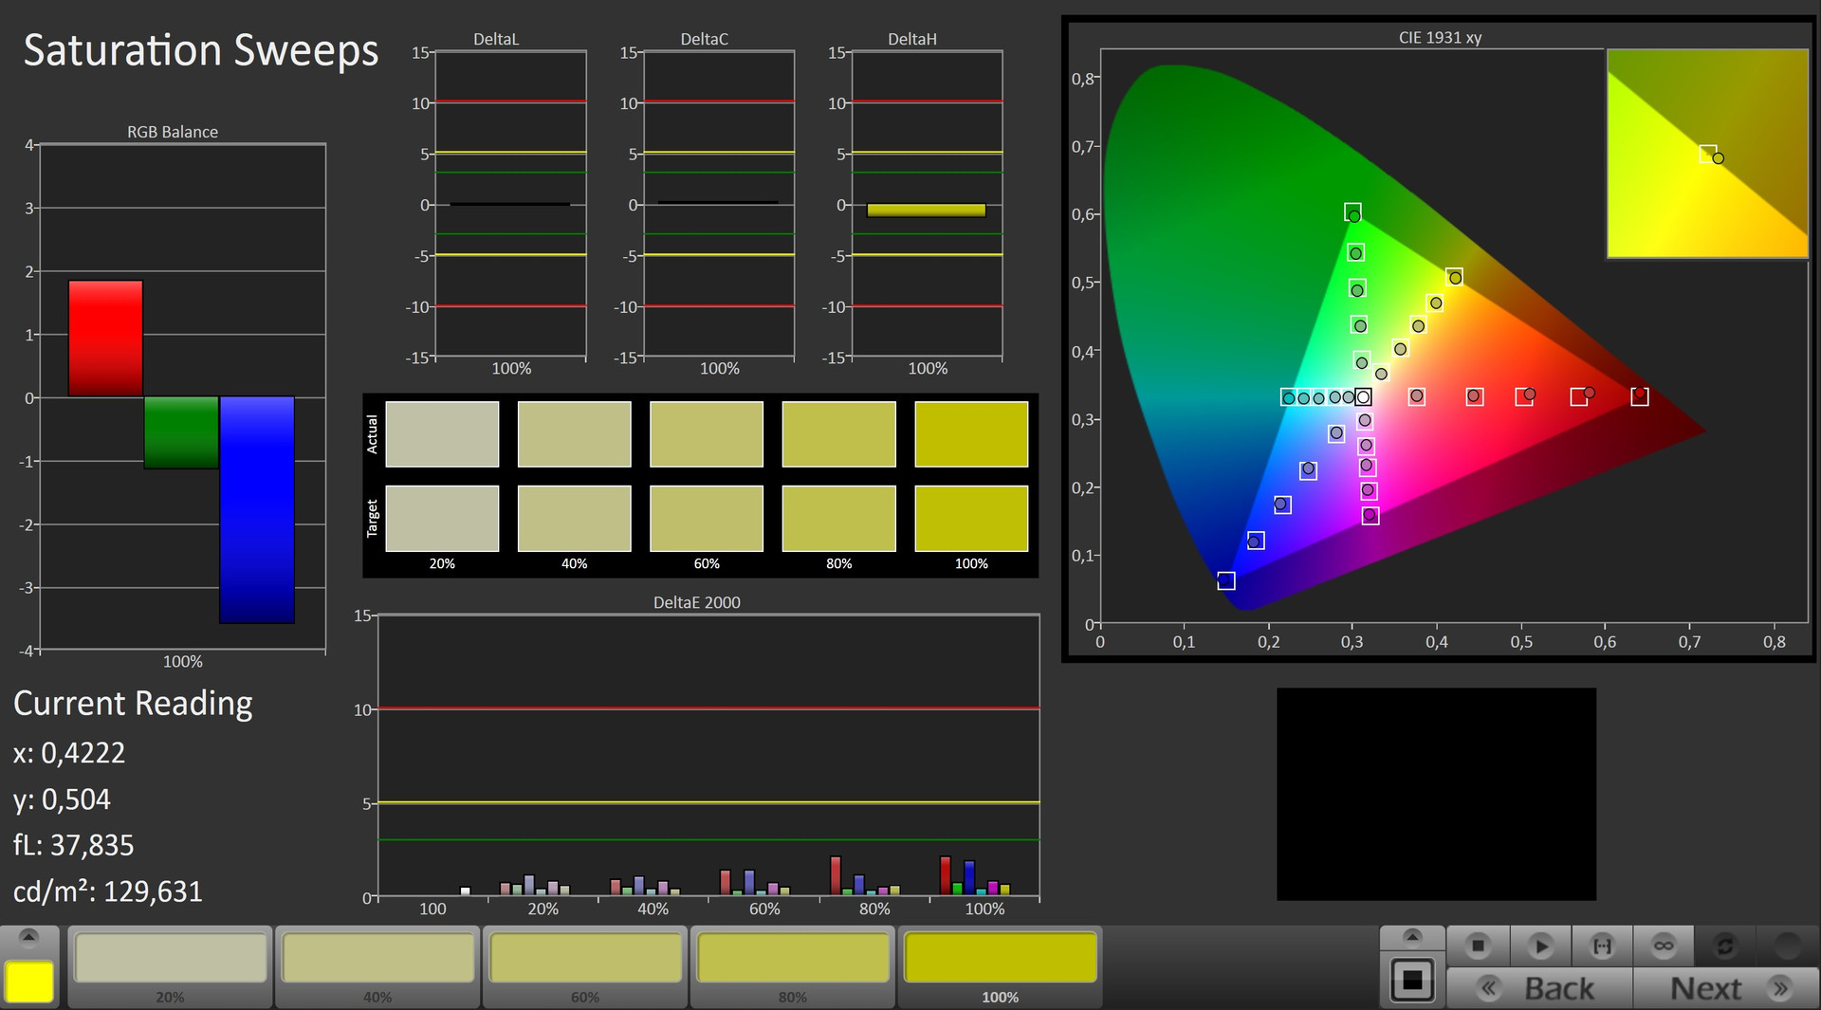Image resolution: width=1821 pixels, height=1010 pixels.
Task: Click the Actual 80% swatch in the comparison grid
Action: coord(839,434)
